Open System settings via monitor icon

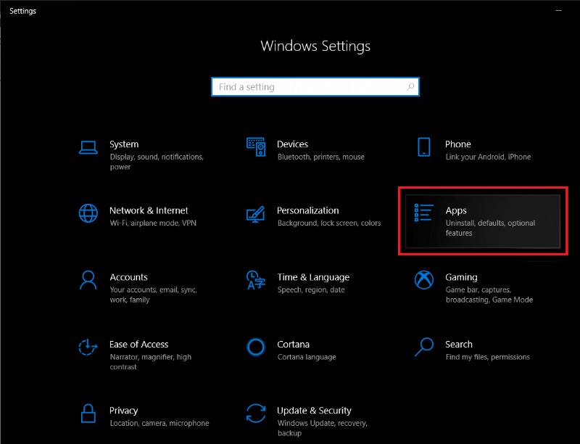[88, 147]
